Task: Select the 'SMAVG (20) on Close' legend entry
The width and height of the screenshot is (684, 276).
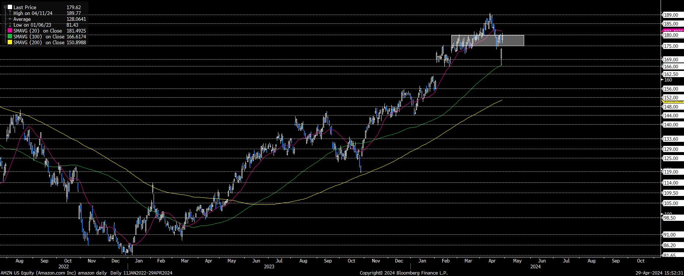Action: pyautogui.click(x=38, y=31)
